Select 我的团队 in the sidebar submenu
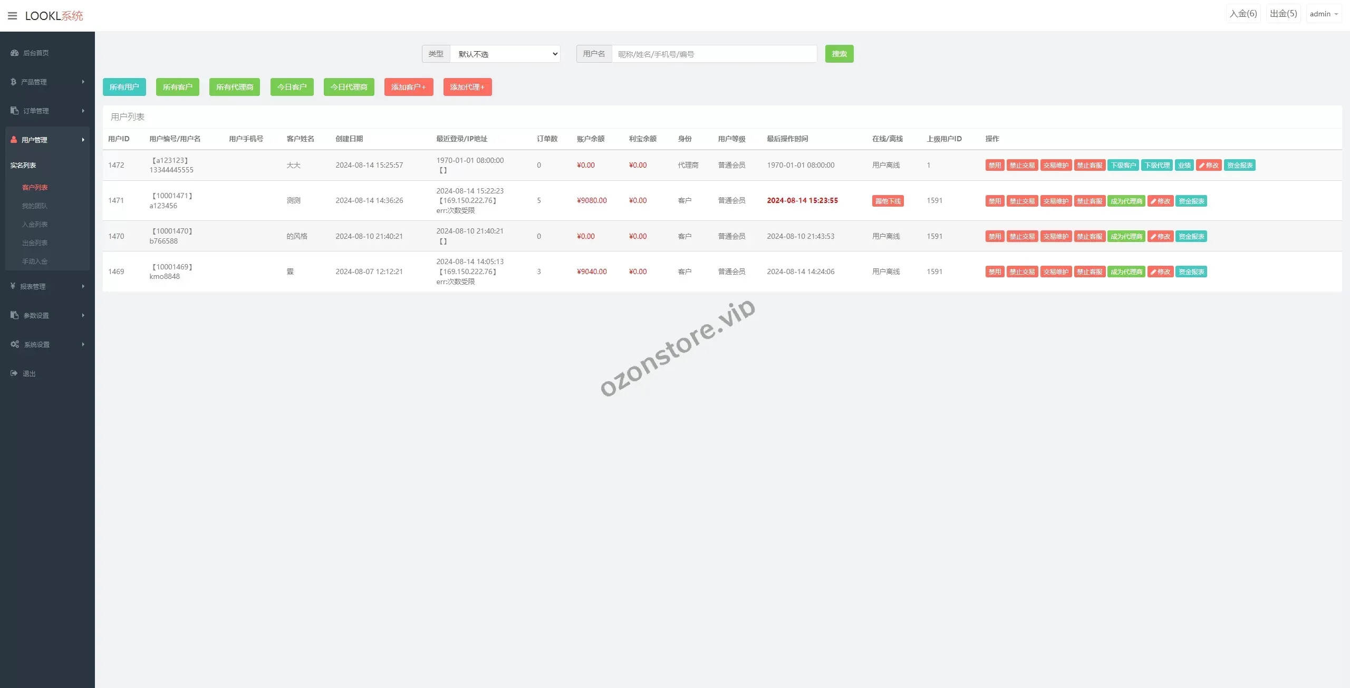1350x688 pixels. click(x=35, y=206)
